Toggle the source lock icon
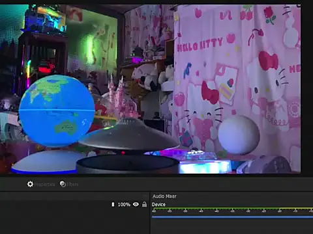The width and height of the screenshot is (313, 234). tap(144, 204)
